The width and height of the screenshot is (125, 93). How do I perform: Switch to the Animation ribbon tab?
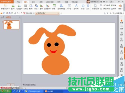click(x=41, y=2)
